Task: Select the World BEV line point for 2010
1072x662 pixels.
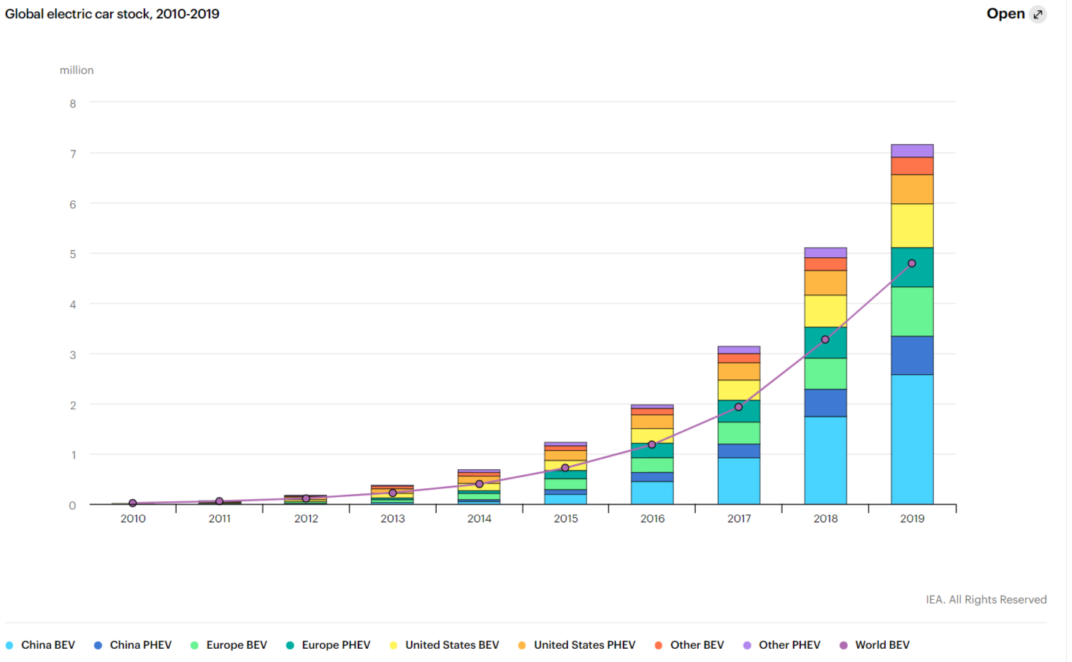Action: point(132,503)
